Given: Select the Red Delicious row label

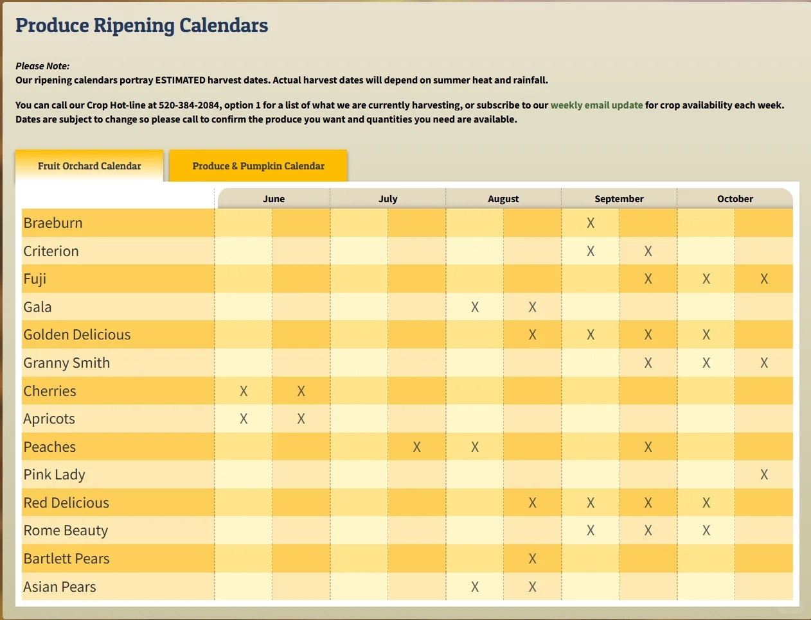Looking at the screenshot, I should pos(67,503).
